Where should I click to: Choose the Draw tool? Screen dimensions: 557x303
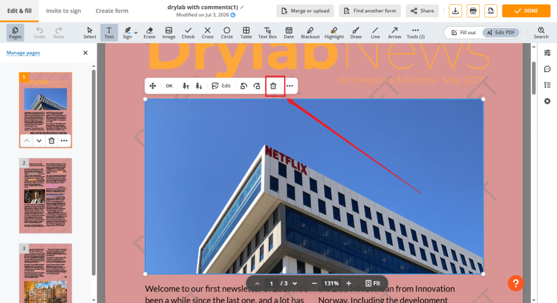[x=356, y=32]
